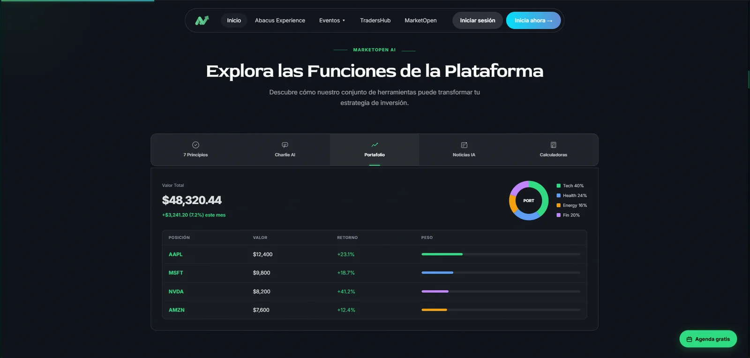Click the MSFT blue weight bar
Screen dimensions: 750x358
(x=437, y=273)
